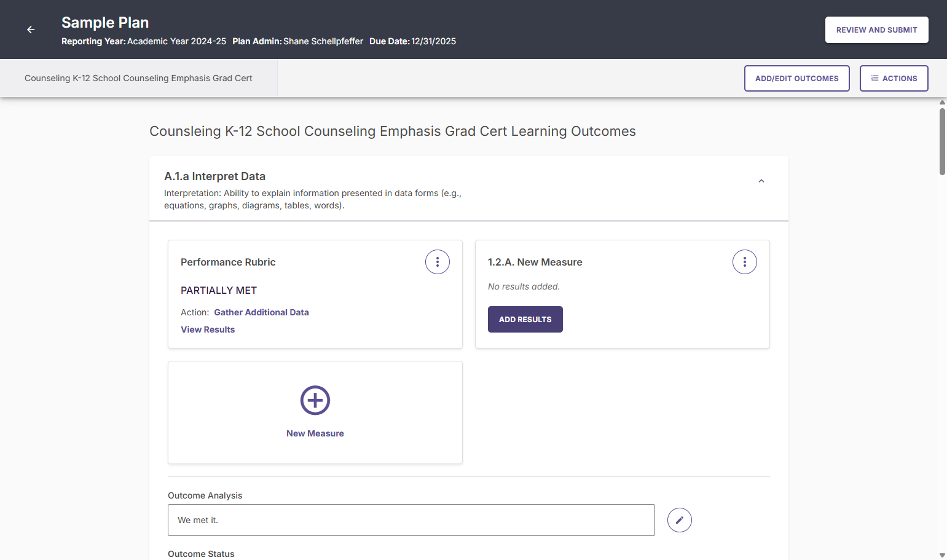947x560 pixels.
Task: Open 1.2.A. New Measure three-dot menu
Action: (x=745, y=262)
